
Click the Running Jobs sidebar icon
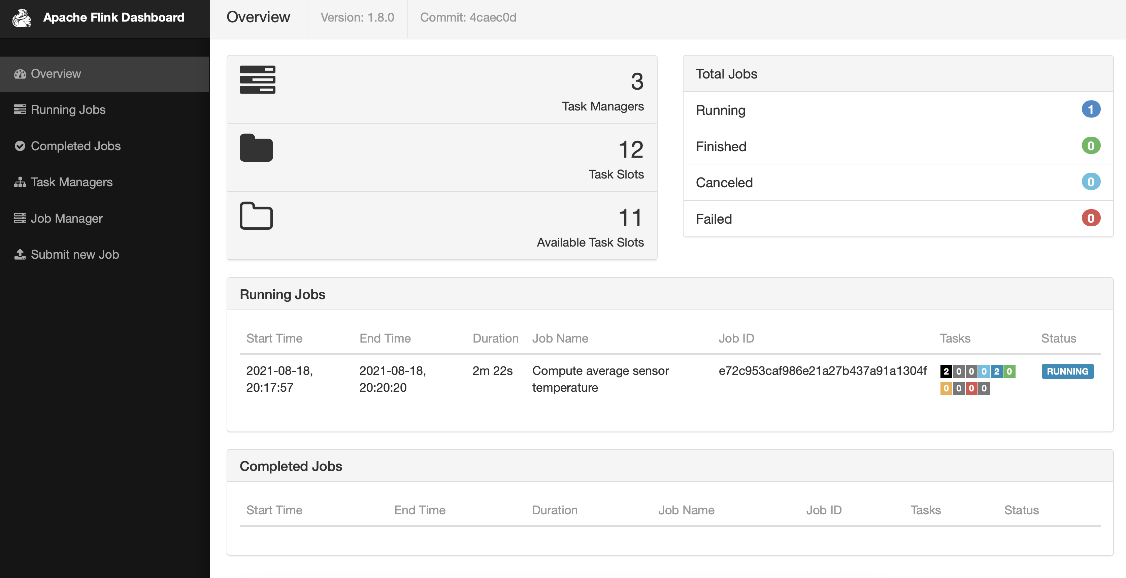20,109
